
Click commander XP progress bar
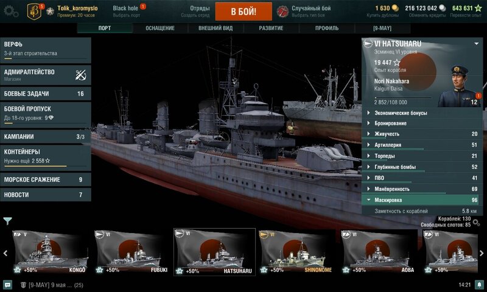(x=403, y=97)
